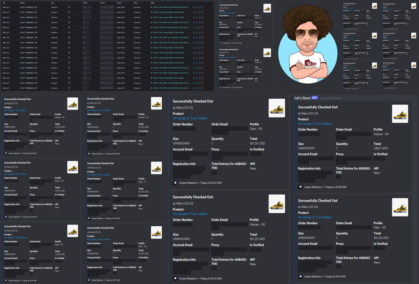The height and width of the screenshot is (284, 419).
Task: Open Air Jordan 4 link on Alyssa - 54 card
Action: (315, 123)
